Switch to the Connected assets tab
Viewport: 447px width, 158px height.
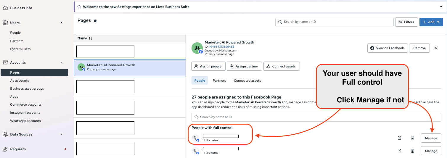247,80
